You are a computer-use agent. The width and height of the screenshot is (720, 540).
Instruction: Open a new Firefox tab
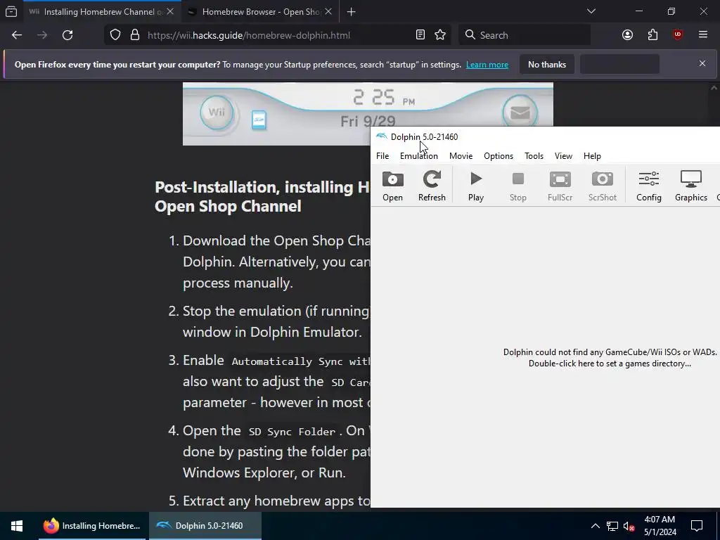click(352, 12)
